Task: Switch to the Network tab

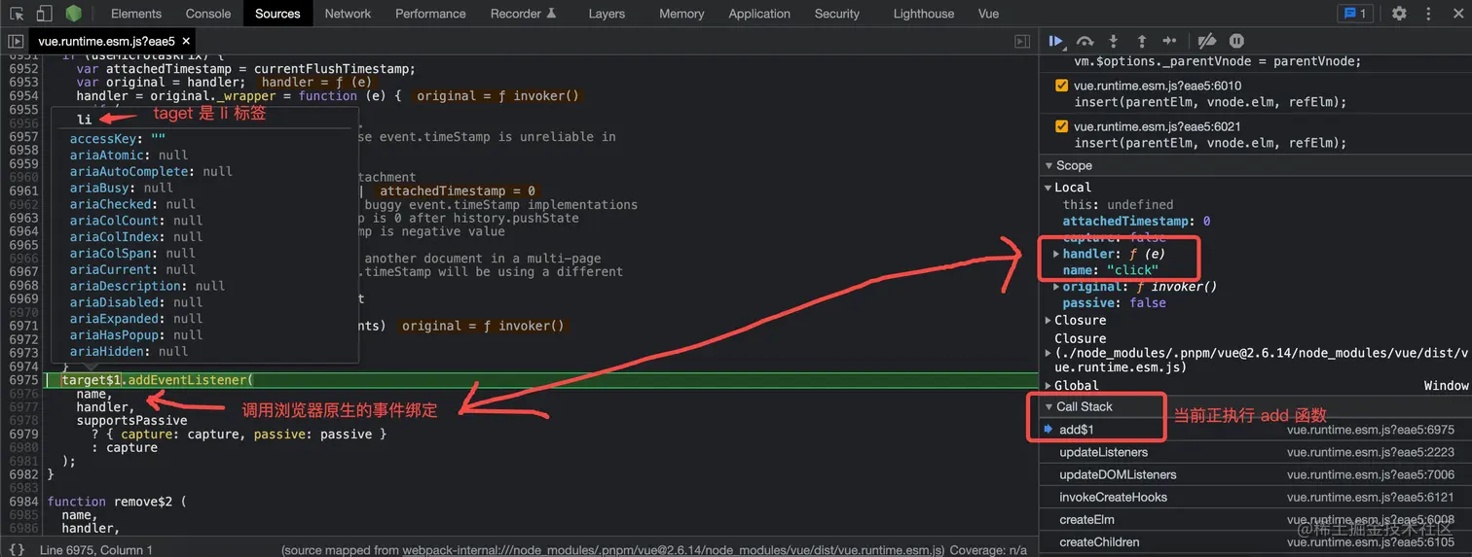Action: 348,14
